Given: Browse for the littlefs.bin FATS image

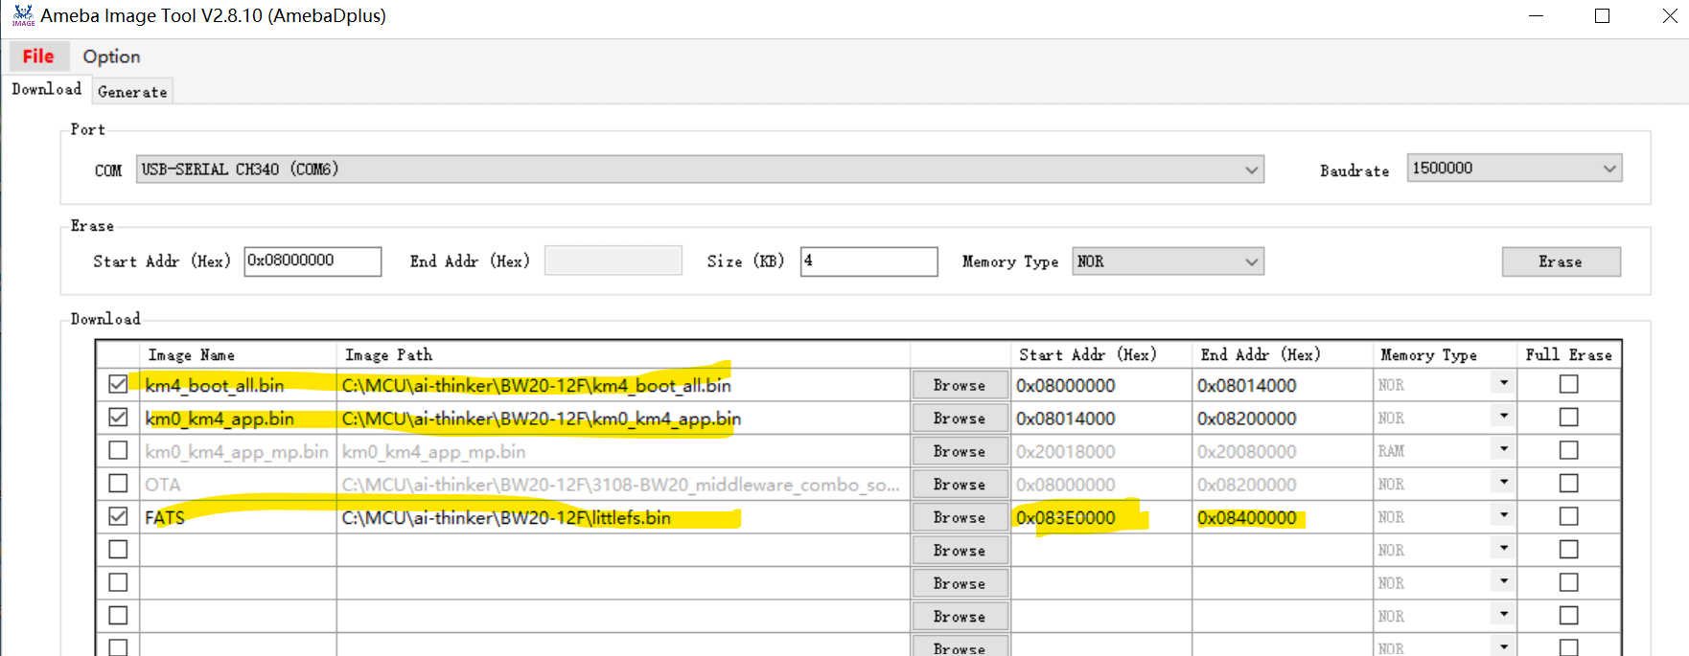Looking at the screenshot, I should tap(959, 517).
